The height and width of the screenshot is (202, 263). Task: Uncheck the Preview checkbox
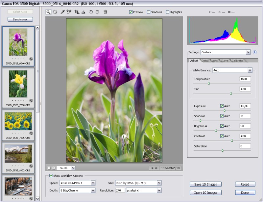pyautogui.click(x=131, y=12)
